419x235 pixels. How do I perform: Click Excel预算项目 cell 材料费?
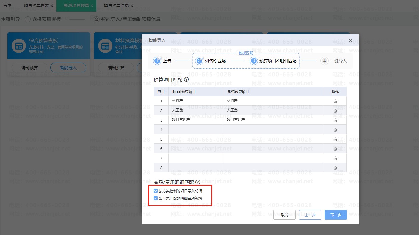click(196, 101)
